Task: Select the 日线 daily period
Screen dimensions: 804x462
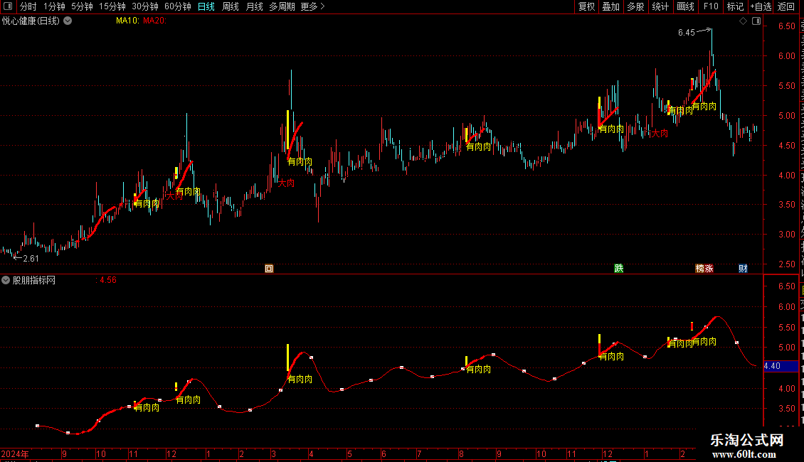Action: (206, 6)
